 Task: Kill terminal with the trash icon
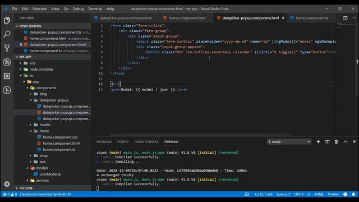tap(336, 142)
